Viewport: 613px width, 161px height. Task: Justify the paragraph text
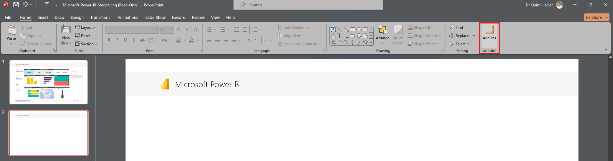pyautogui.click(x=234, y=40)
